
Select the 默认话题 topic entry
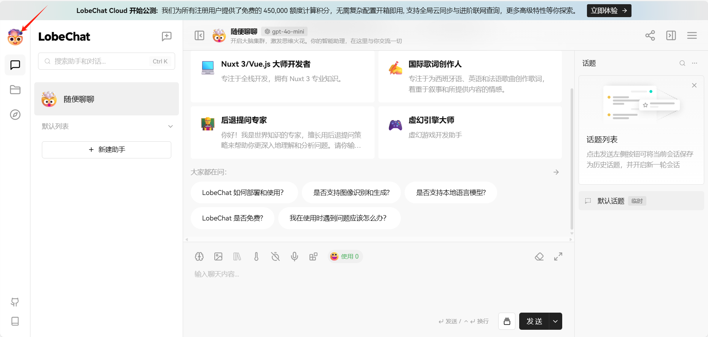[641, 201]
